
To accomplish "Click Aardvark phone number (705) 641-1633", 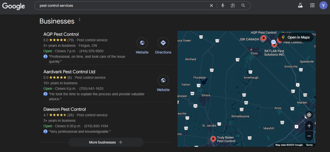I will (91, 89).
